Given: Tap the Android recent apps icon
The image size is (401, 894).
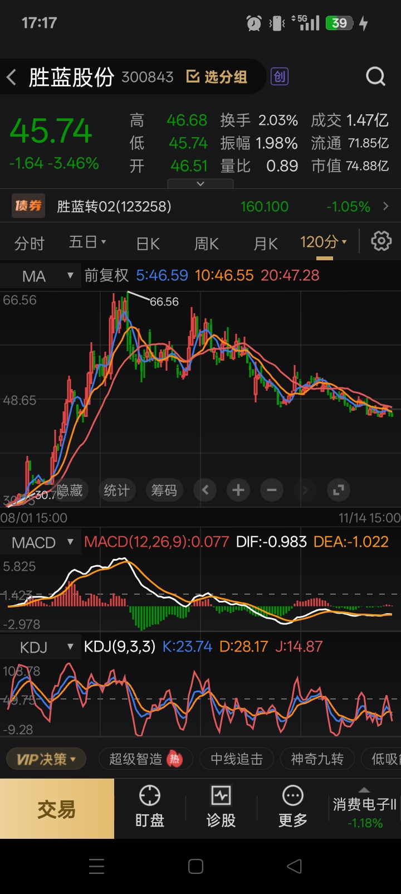Looking at the screenshot, I should [96, 866].
